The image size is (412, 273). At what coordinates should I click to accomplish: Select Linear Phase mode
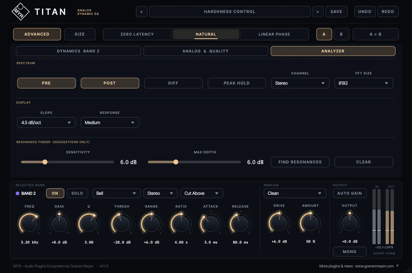[274, 34]
